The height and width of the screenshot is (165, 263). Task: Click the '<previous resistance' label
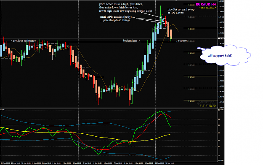pos(23,41)
